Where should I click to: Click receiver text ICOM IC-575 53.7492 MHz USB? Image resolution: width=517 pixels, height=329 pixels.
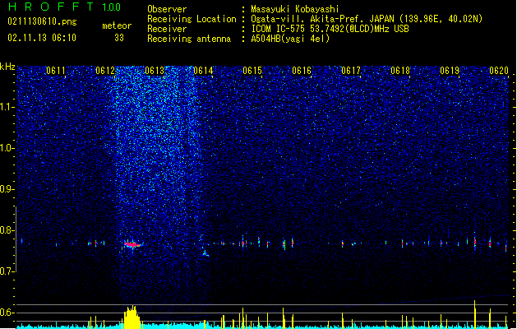[330, 29]
